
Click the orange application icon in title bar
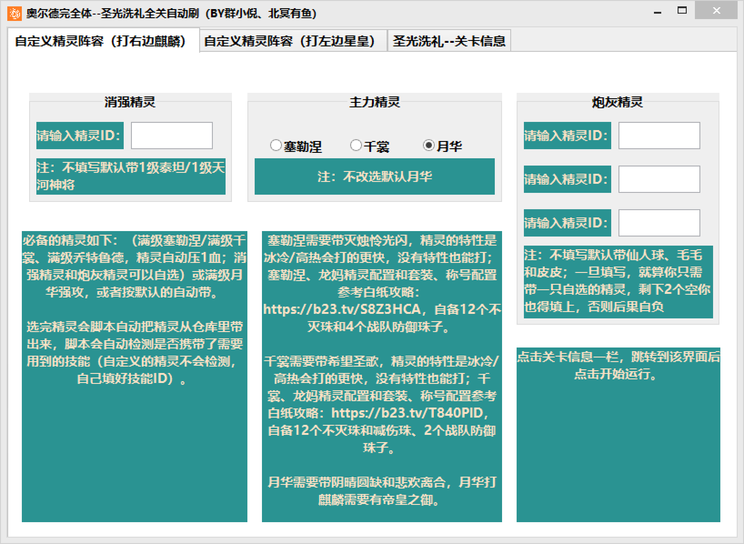[15, 13]
